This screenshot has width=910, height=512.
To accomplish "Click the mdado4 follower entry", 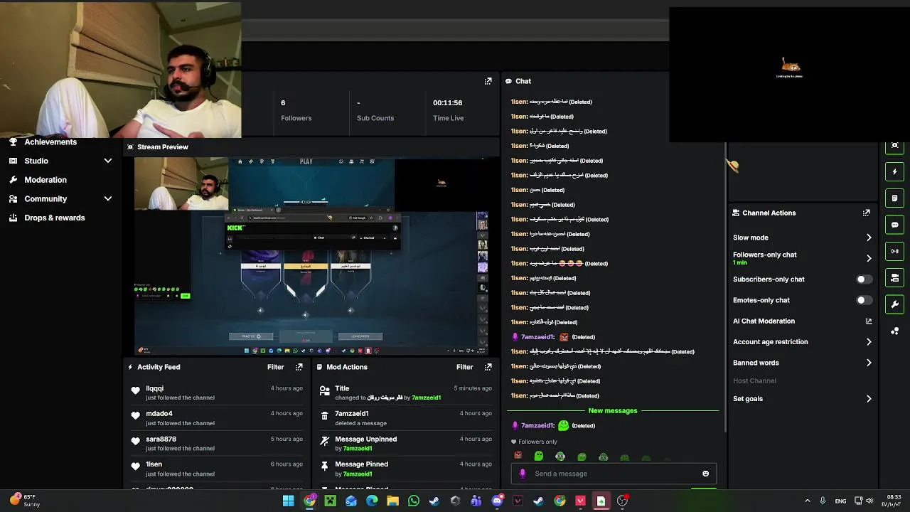I will pos(218,418).
